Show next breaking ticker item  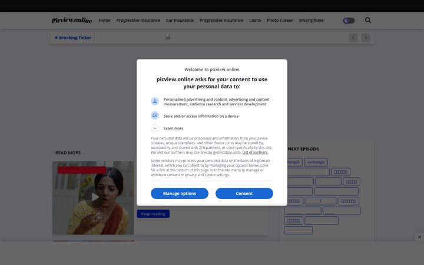pyautogui.click(x=366, y=38)
